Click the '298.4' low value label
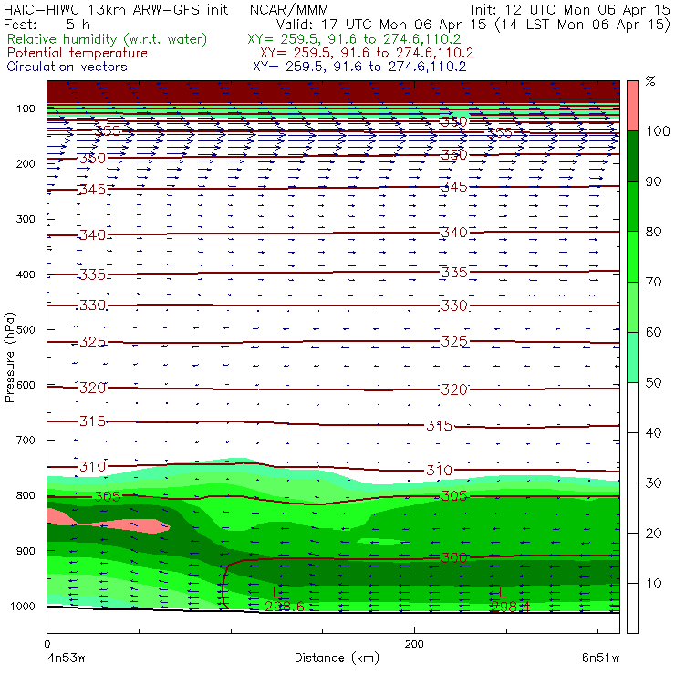 pyautogui.click(x=511, y=606)
